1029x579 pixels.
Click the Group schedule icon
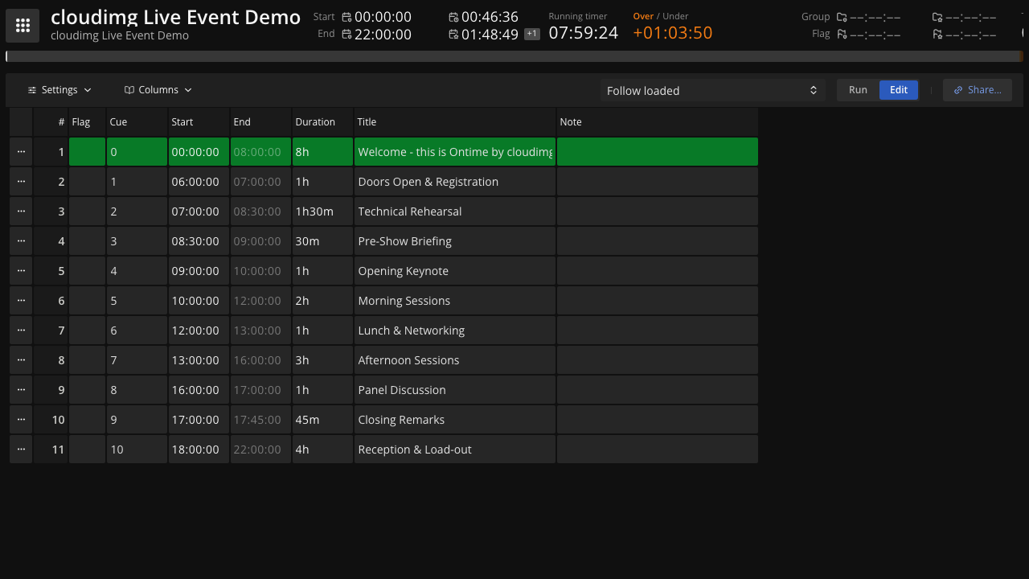coord(842,17)
